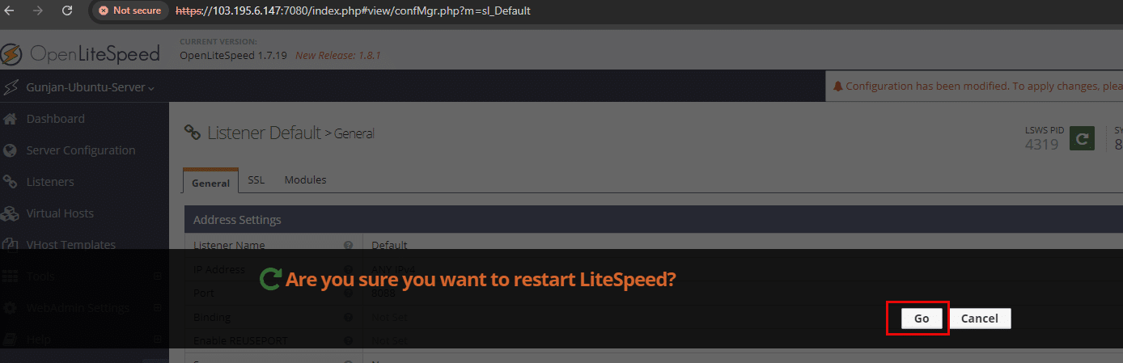
Task: Switch to the Modules tab
Action: (305, 180)
